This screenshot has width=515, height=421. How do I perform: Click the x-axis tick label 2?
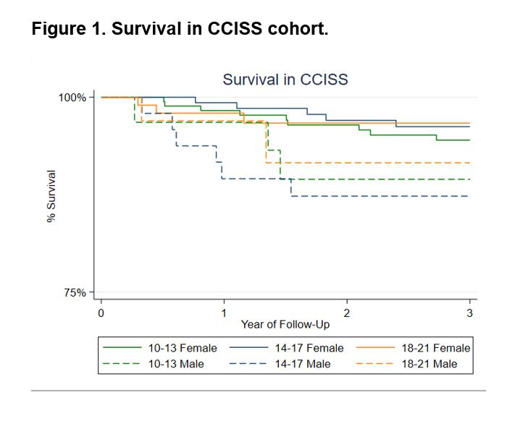point(347,312)
